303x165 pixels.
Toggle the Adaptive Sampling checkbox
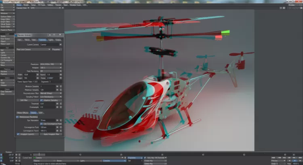[41, 100]
